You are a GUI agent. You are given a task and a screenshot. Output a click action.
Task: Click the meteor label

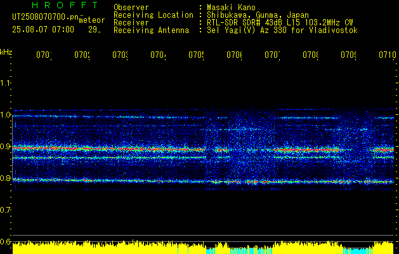[92, 20]
